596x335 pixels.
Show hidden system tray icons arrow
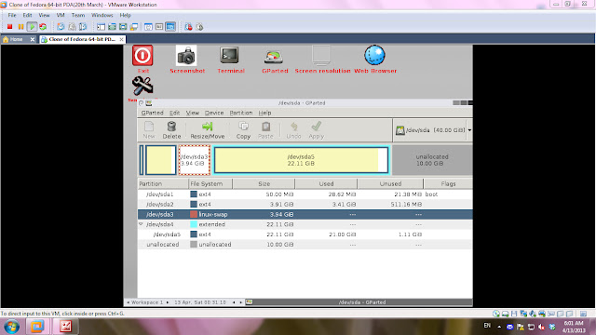point(499,327)
